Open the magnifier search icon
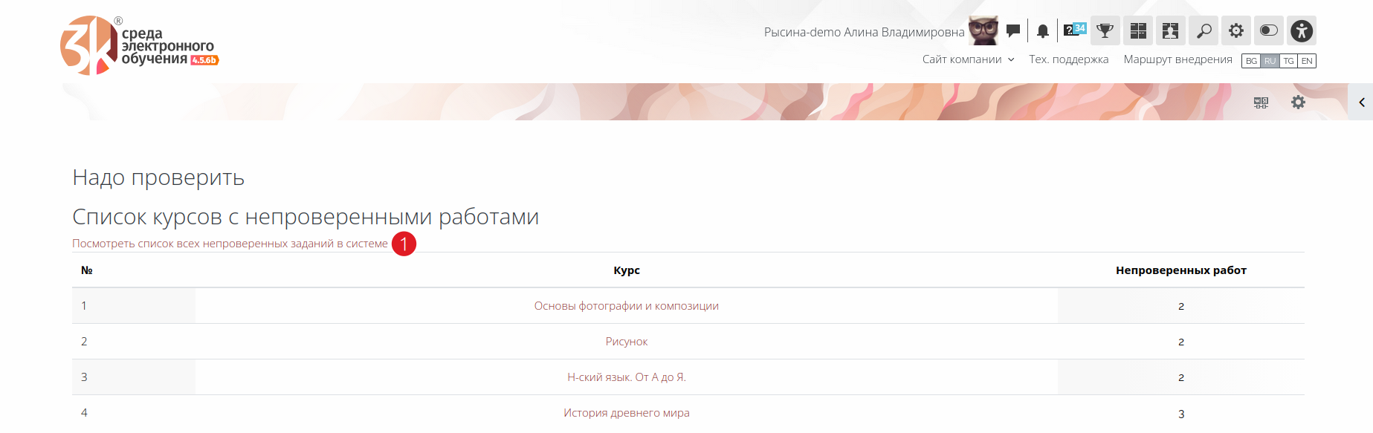The image size is (1373, 433). pos(1204,30)
